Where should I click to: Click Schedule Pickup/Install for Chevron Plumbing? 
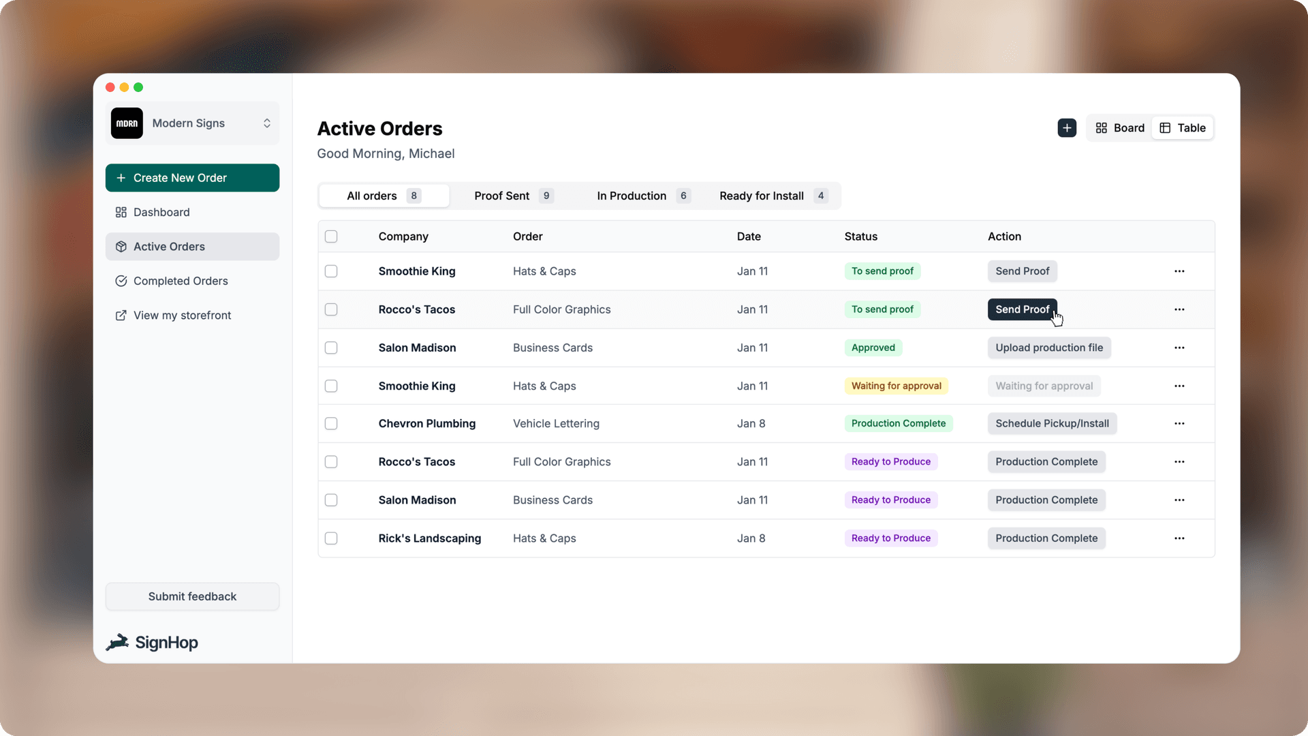(x=1052, y=423)
